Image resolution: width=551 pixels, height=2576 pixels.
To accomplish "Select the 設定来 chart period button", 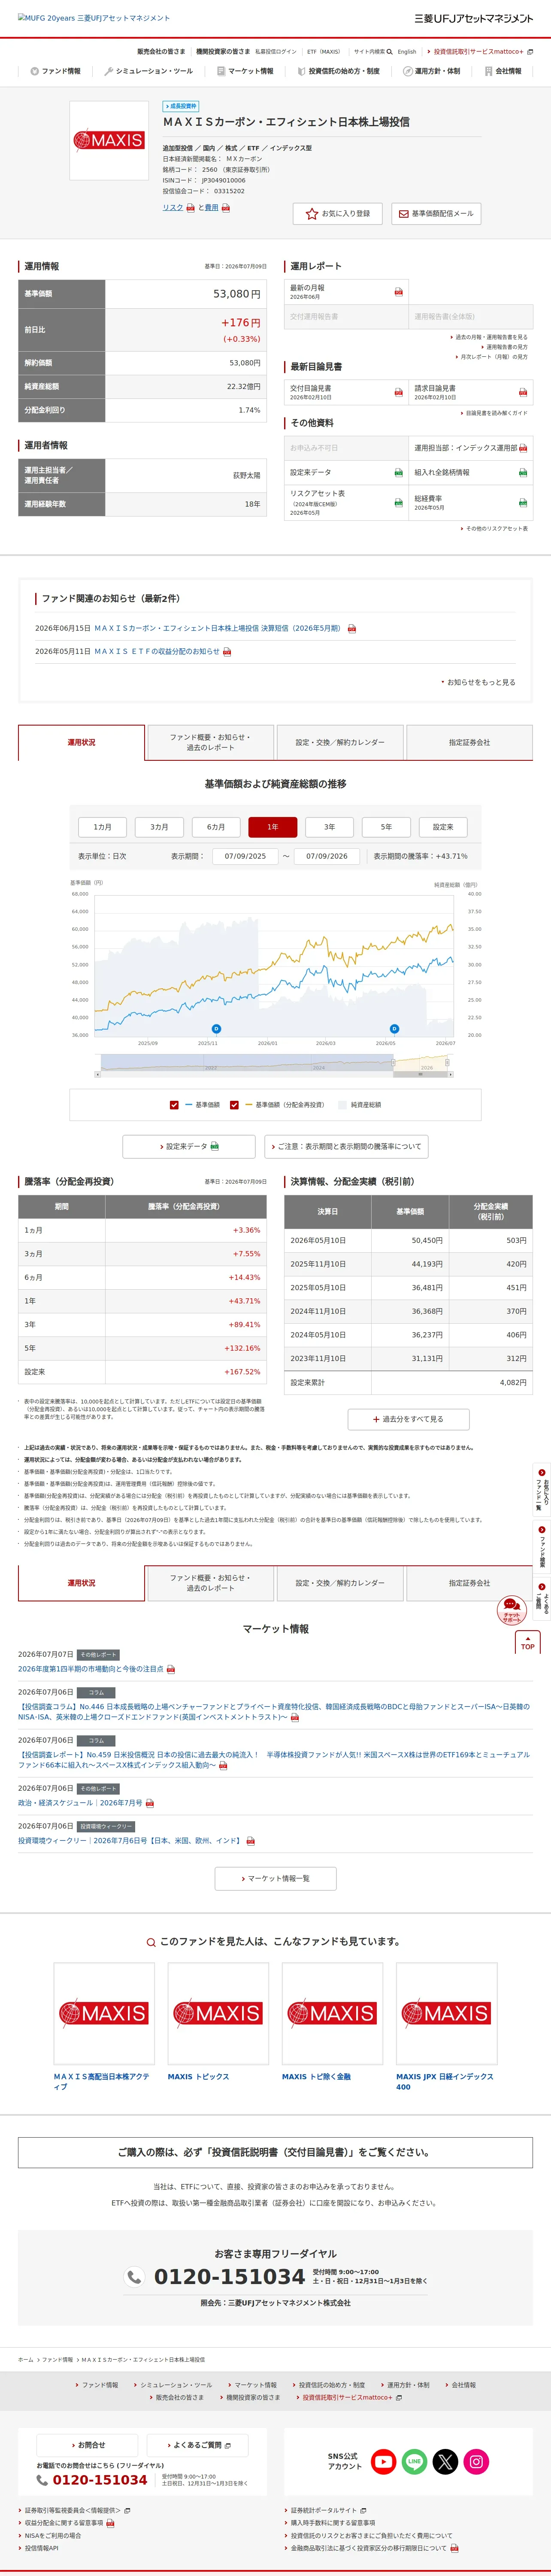I will (x=443, y=827).
